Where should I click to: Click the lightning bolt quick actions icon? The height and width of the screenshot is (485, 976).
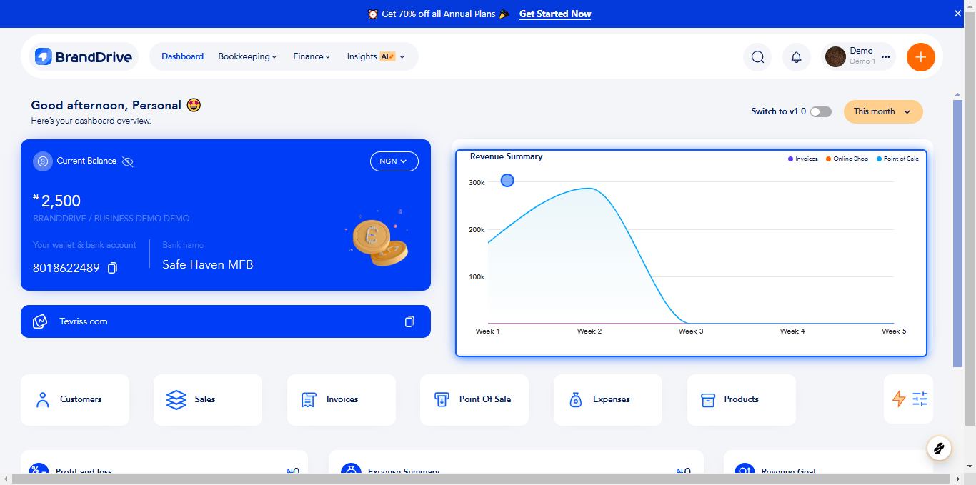tap(899, 399)
